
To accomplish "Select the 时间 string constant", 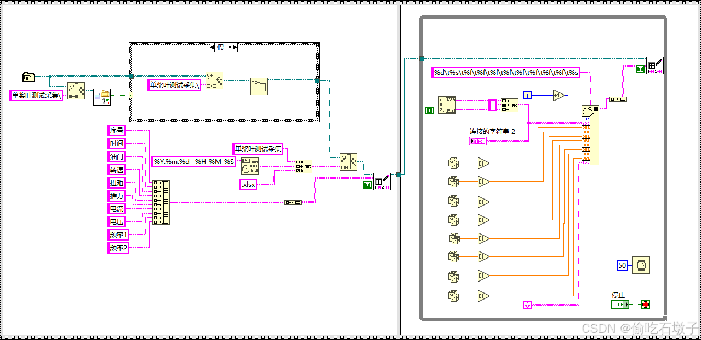I will tap(117, 143).
